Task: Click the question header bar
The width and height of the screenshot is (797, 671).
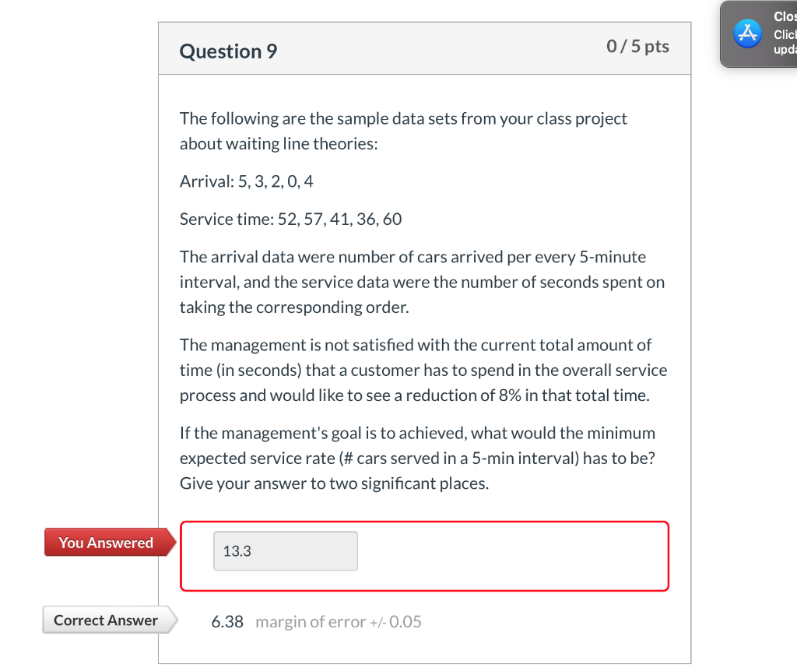Action: point(424,48)
